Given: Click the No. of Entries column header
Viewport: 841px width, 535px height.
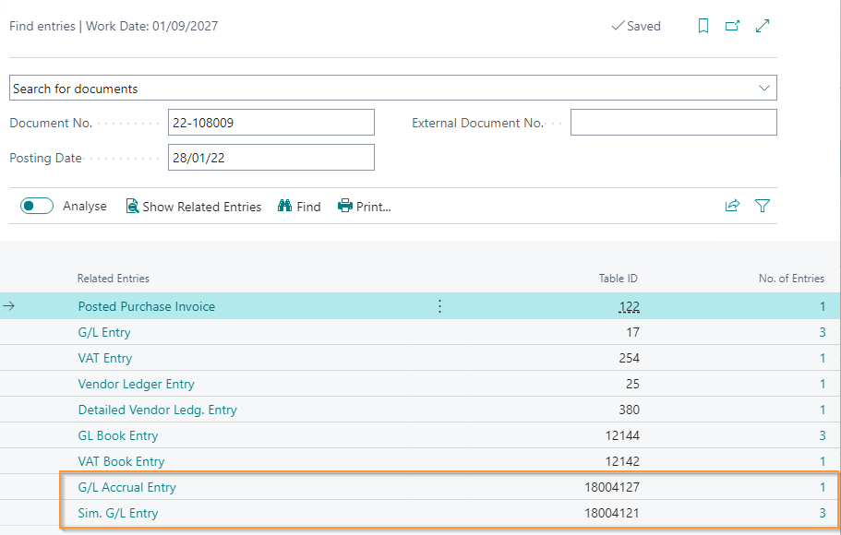Looking at the screenshot, I should pos(791,279).
